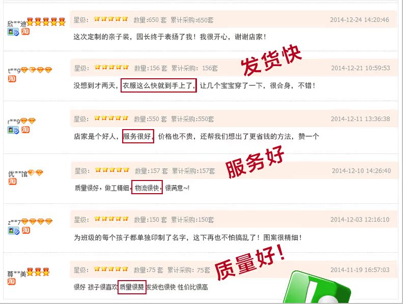Click username 尊**美
The width and height of the screenshot is (403, 304).
17,274
